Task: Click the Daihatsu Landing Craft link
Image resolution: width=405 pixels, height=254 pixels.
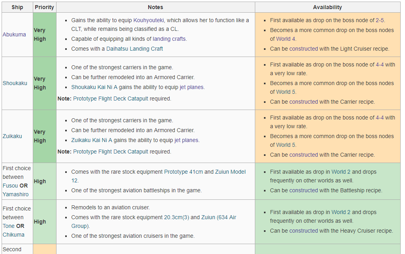Action: 134,49
